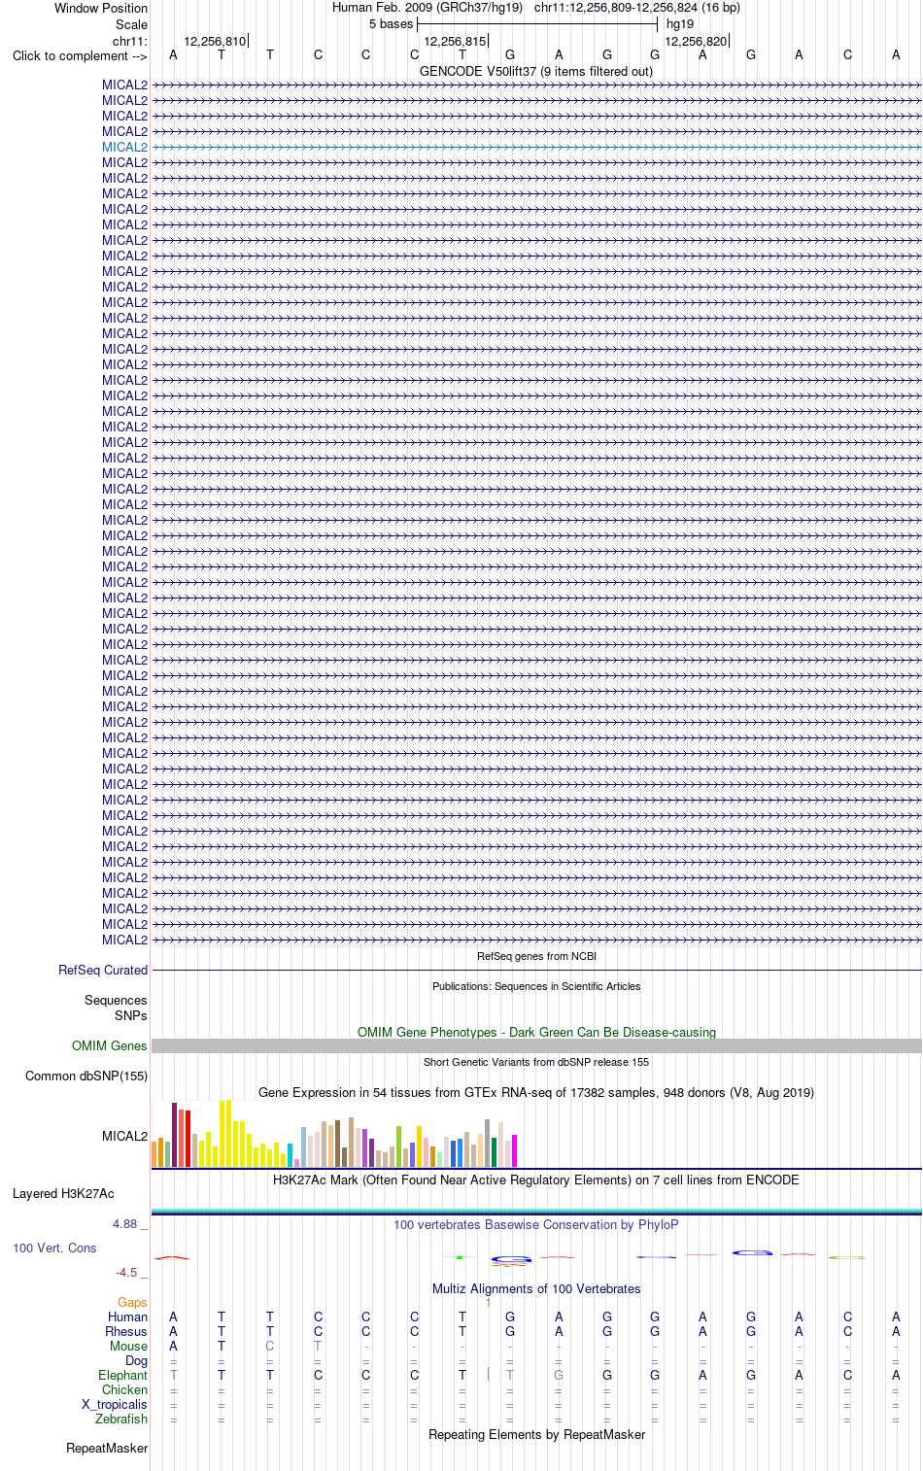Select the light-blue highlighted MICAL2 transcript label

coord(124,147)
